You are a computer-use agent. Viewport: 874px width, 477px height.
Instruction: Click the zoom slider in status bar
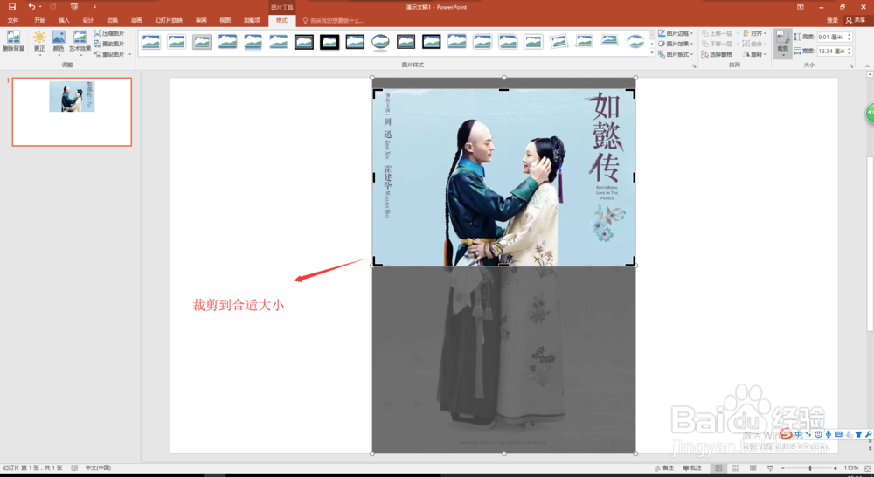pyautogui.click(x=810, y=468)
